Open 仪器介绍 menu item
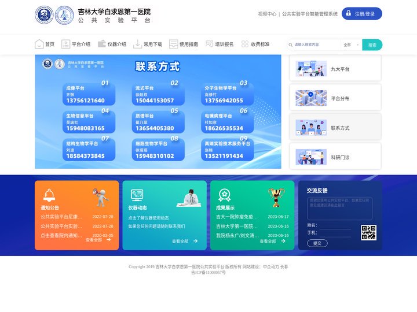417x312 pixels. 117,44
